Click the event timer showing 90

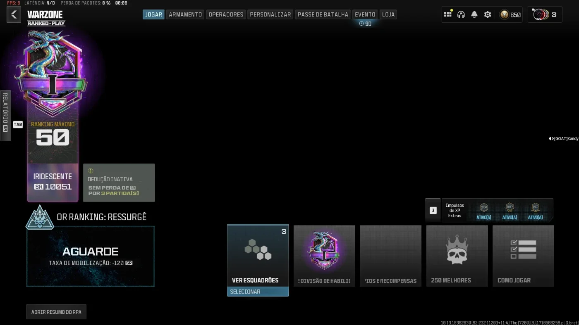tap(365, 24)
